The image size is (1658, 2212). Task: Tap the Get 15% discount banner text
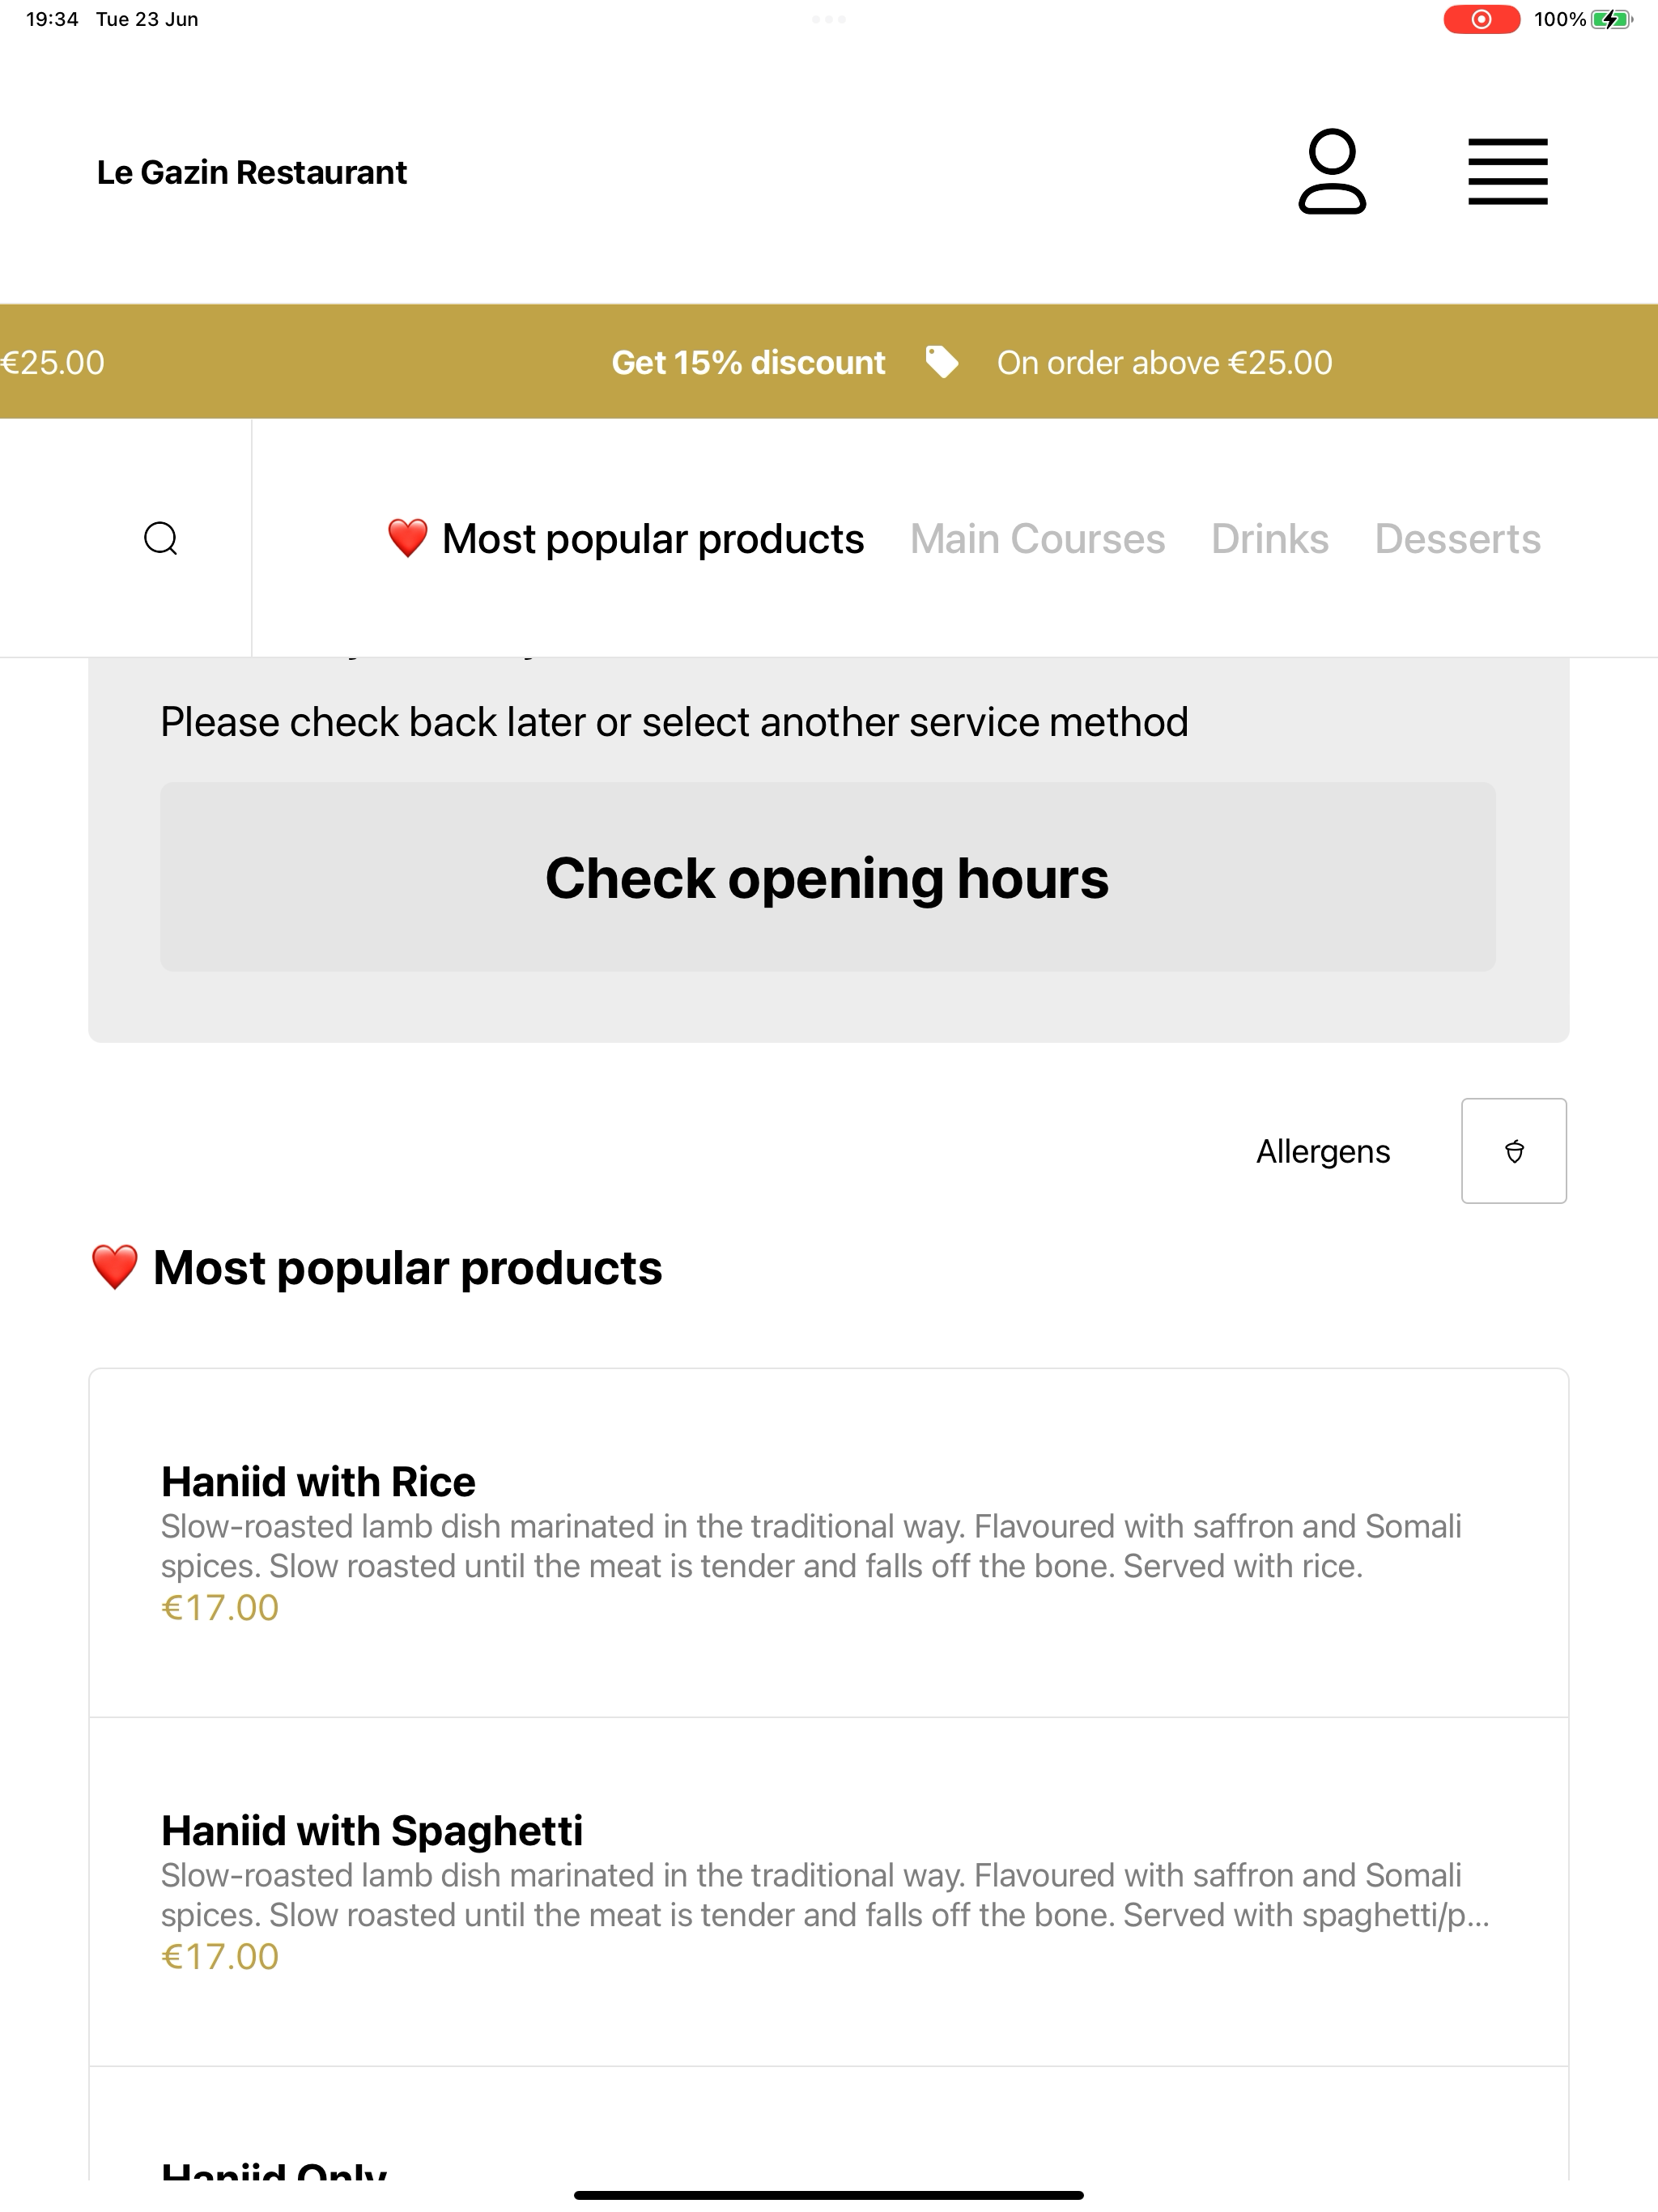[x=748, y=362]
